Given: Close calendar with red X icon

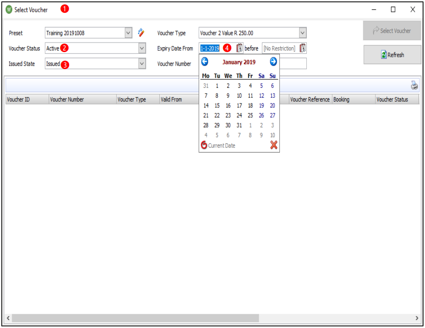Looking at the screenshot, I should point(274,145).
